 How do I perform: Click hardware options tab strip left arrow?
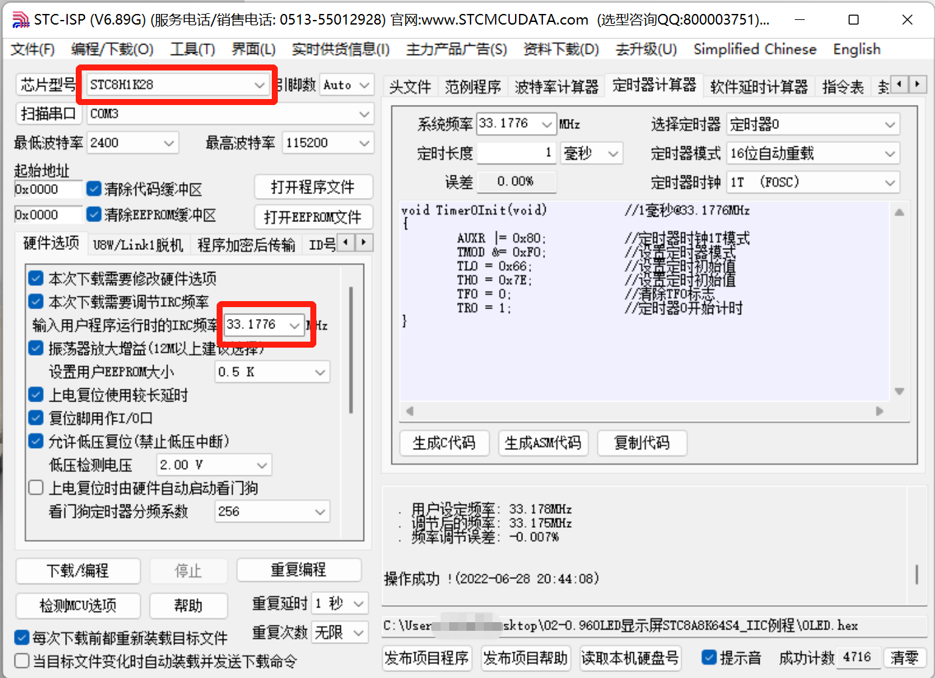(x=346, y=243)
